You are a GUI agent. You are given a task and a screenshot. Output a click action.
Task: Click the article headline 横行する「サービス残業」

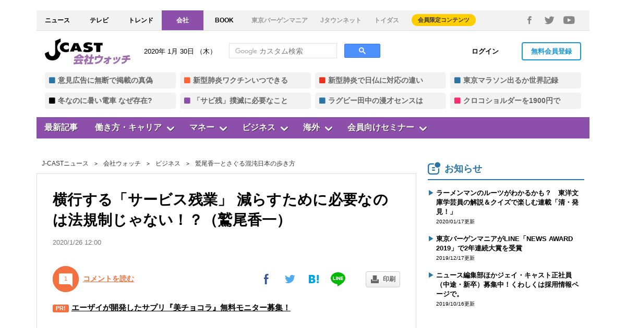click(221, 209)
